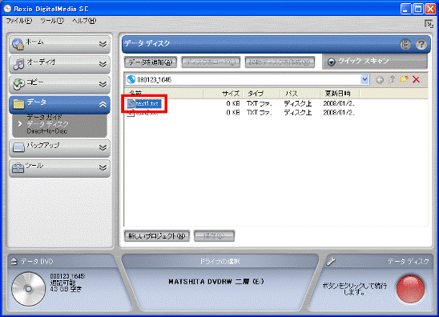Sort by the 名前 column header

[163, 94]
